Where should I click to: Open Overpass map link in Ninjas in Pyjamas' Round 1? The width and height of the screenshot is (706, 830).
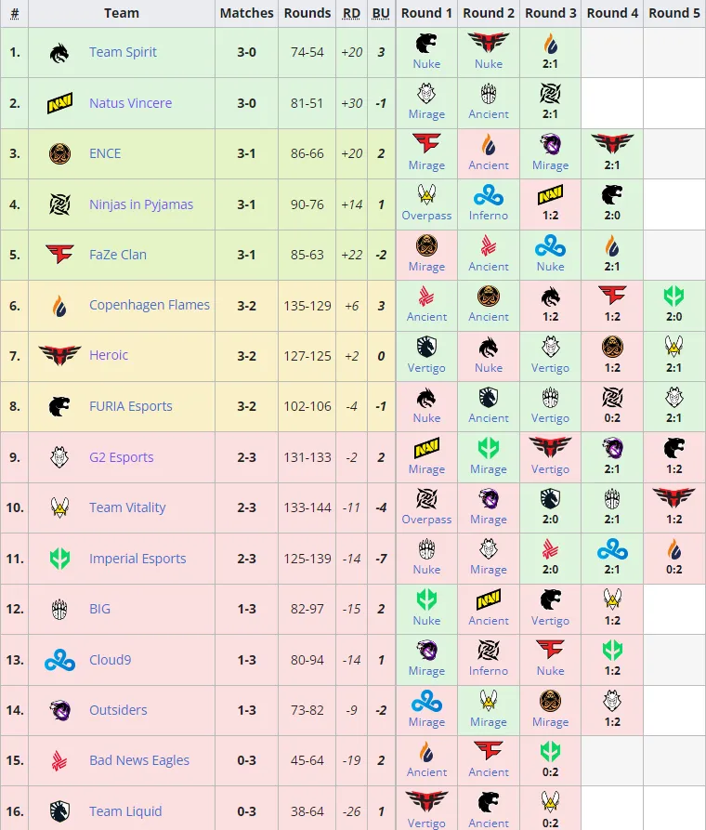[426, 216]
